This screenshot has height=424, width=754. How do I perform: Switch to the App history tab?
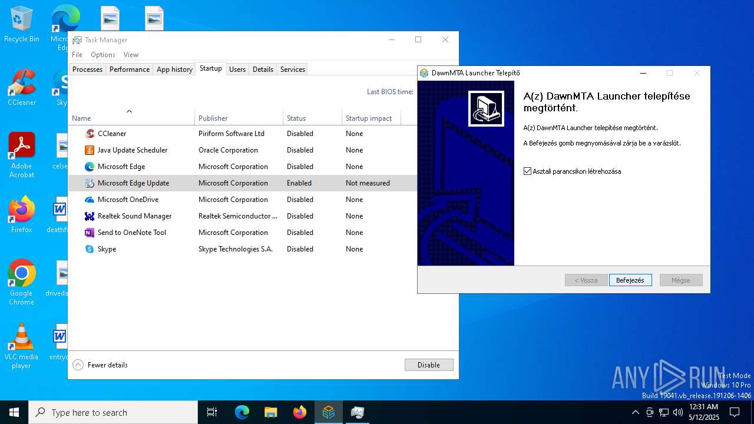pos(174,69)
